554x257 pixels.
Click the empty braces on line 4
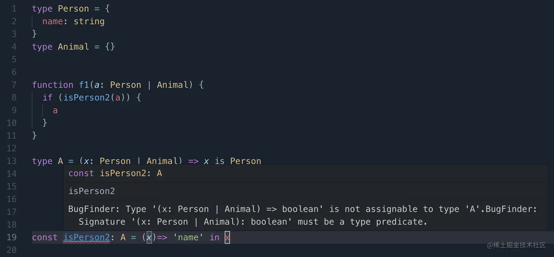pos(110,47)
